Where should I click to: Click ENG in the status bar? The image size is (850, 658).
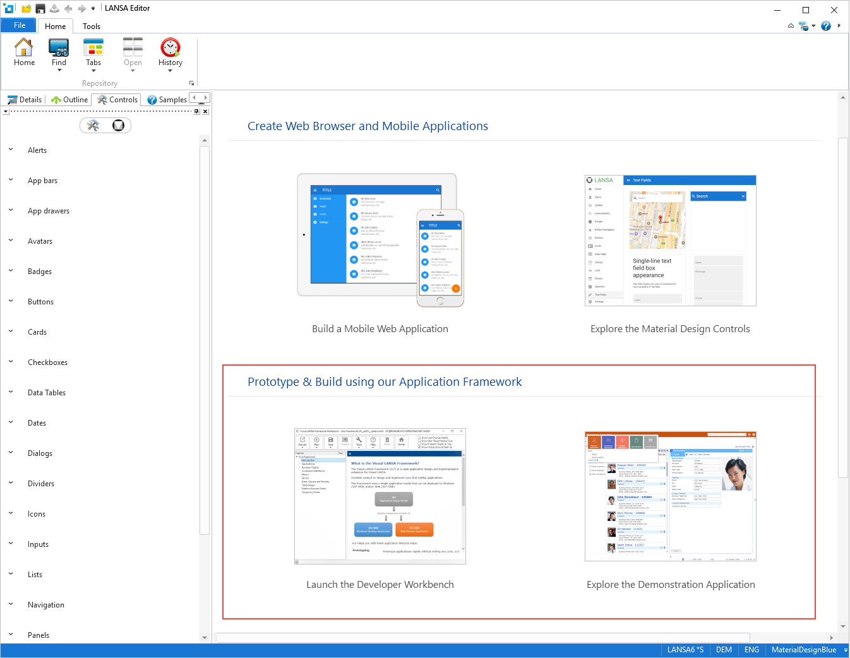[751, 650]
